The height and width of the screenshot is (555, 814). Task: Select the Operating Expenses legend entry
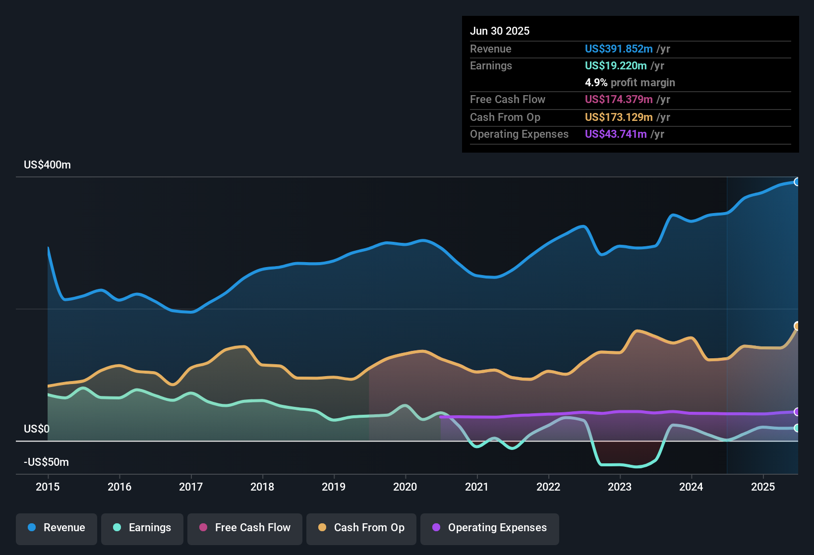pyautogui.click(x=489, y=528)
